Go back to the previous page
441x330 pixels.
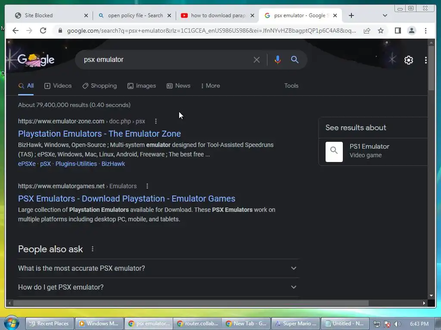(x=16, y=31)
